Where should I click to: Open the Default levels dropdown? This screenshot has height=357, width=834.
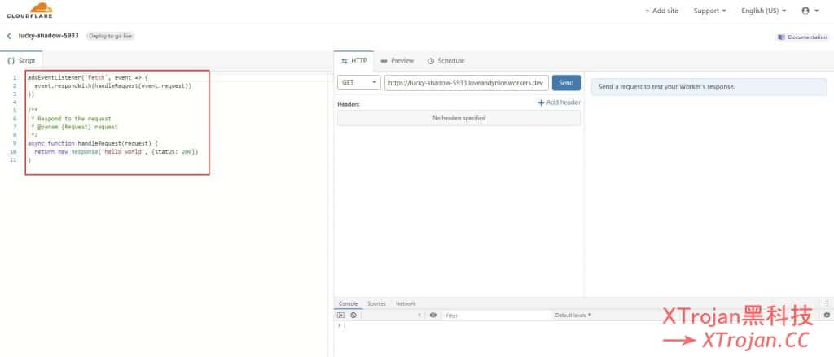573,315
